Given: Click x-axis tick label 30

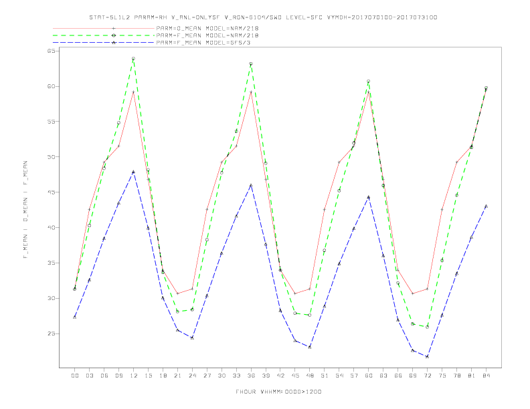Looking at the screenshot, I should (222, 376).
